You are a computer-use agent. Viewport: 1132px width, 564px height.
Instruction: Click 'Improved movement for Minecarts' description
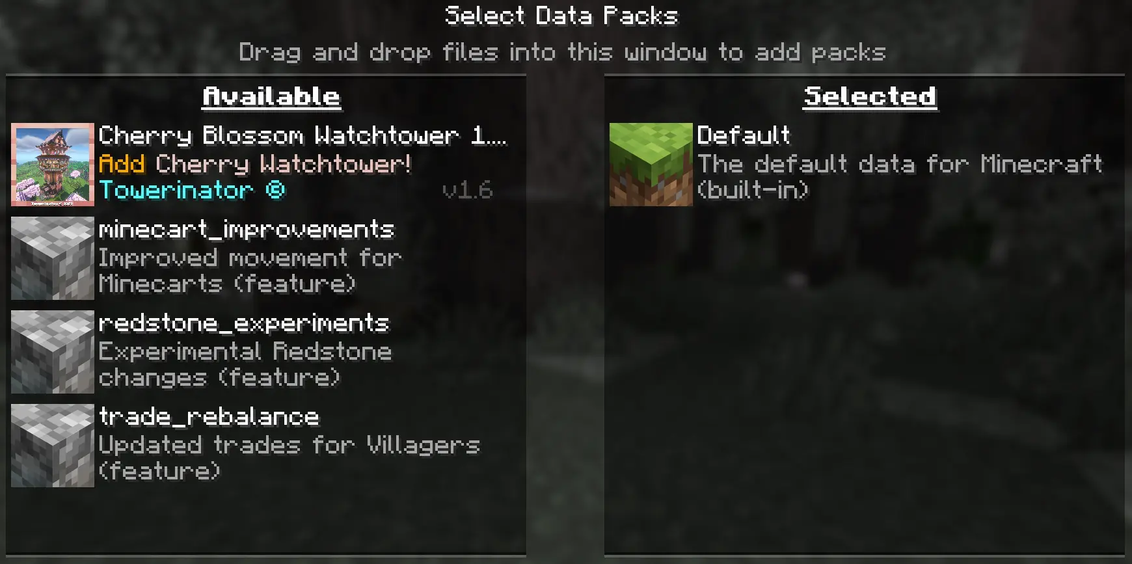click(x=250, y=271)
